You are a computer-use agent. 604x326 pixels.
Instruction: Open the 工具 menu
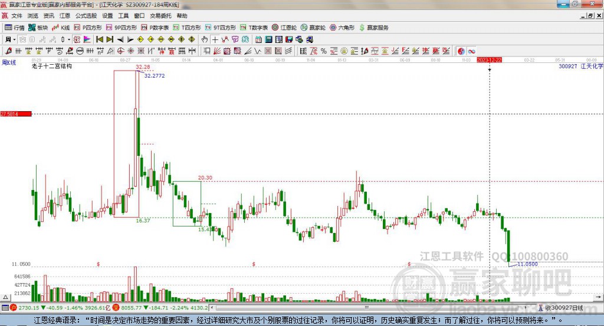click(x=123, y=16)
